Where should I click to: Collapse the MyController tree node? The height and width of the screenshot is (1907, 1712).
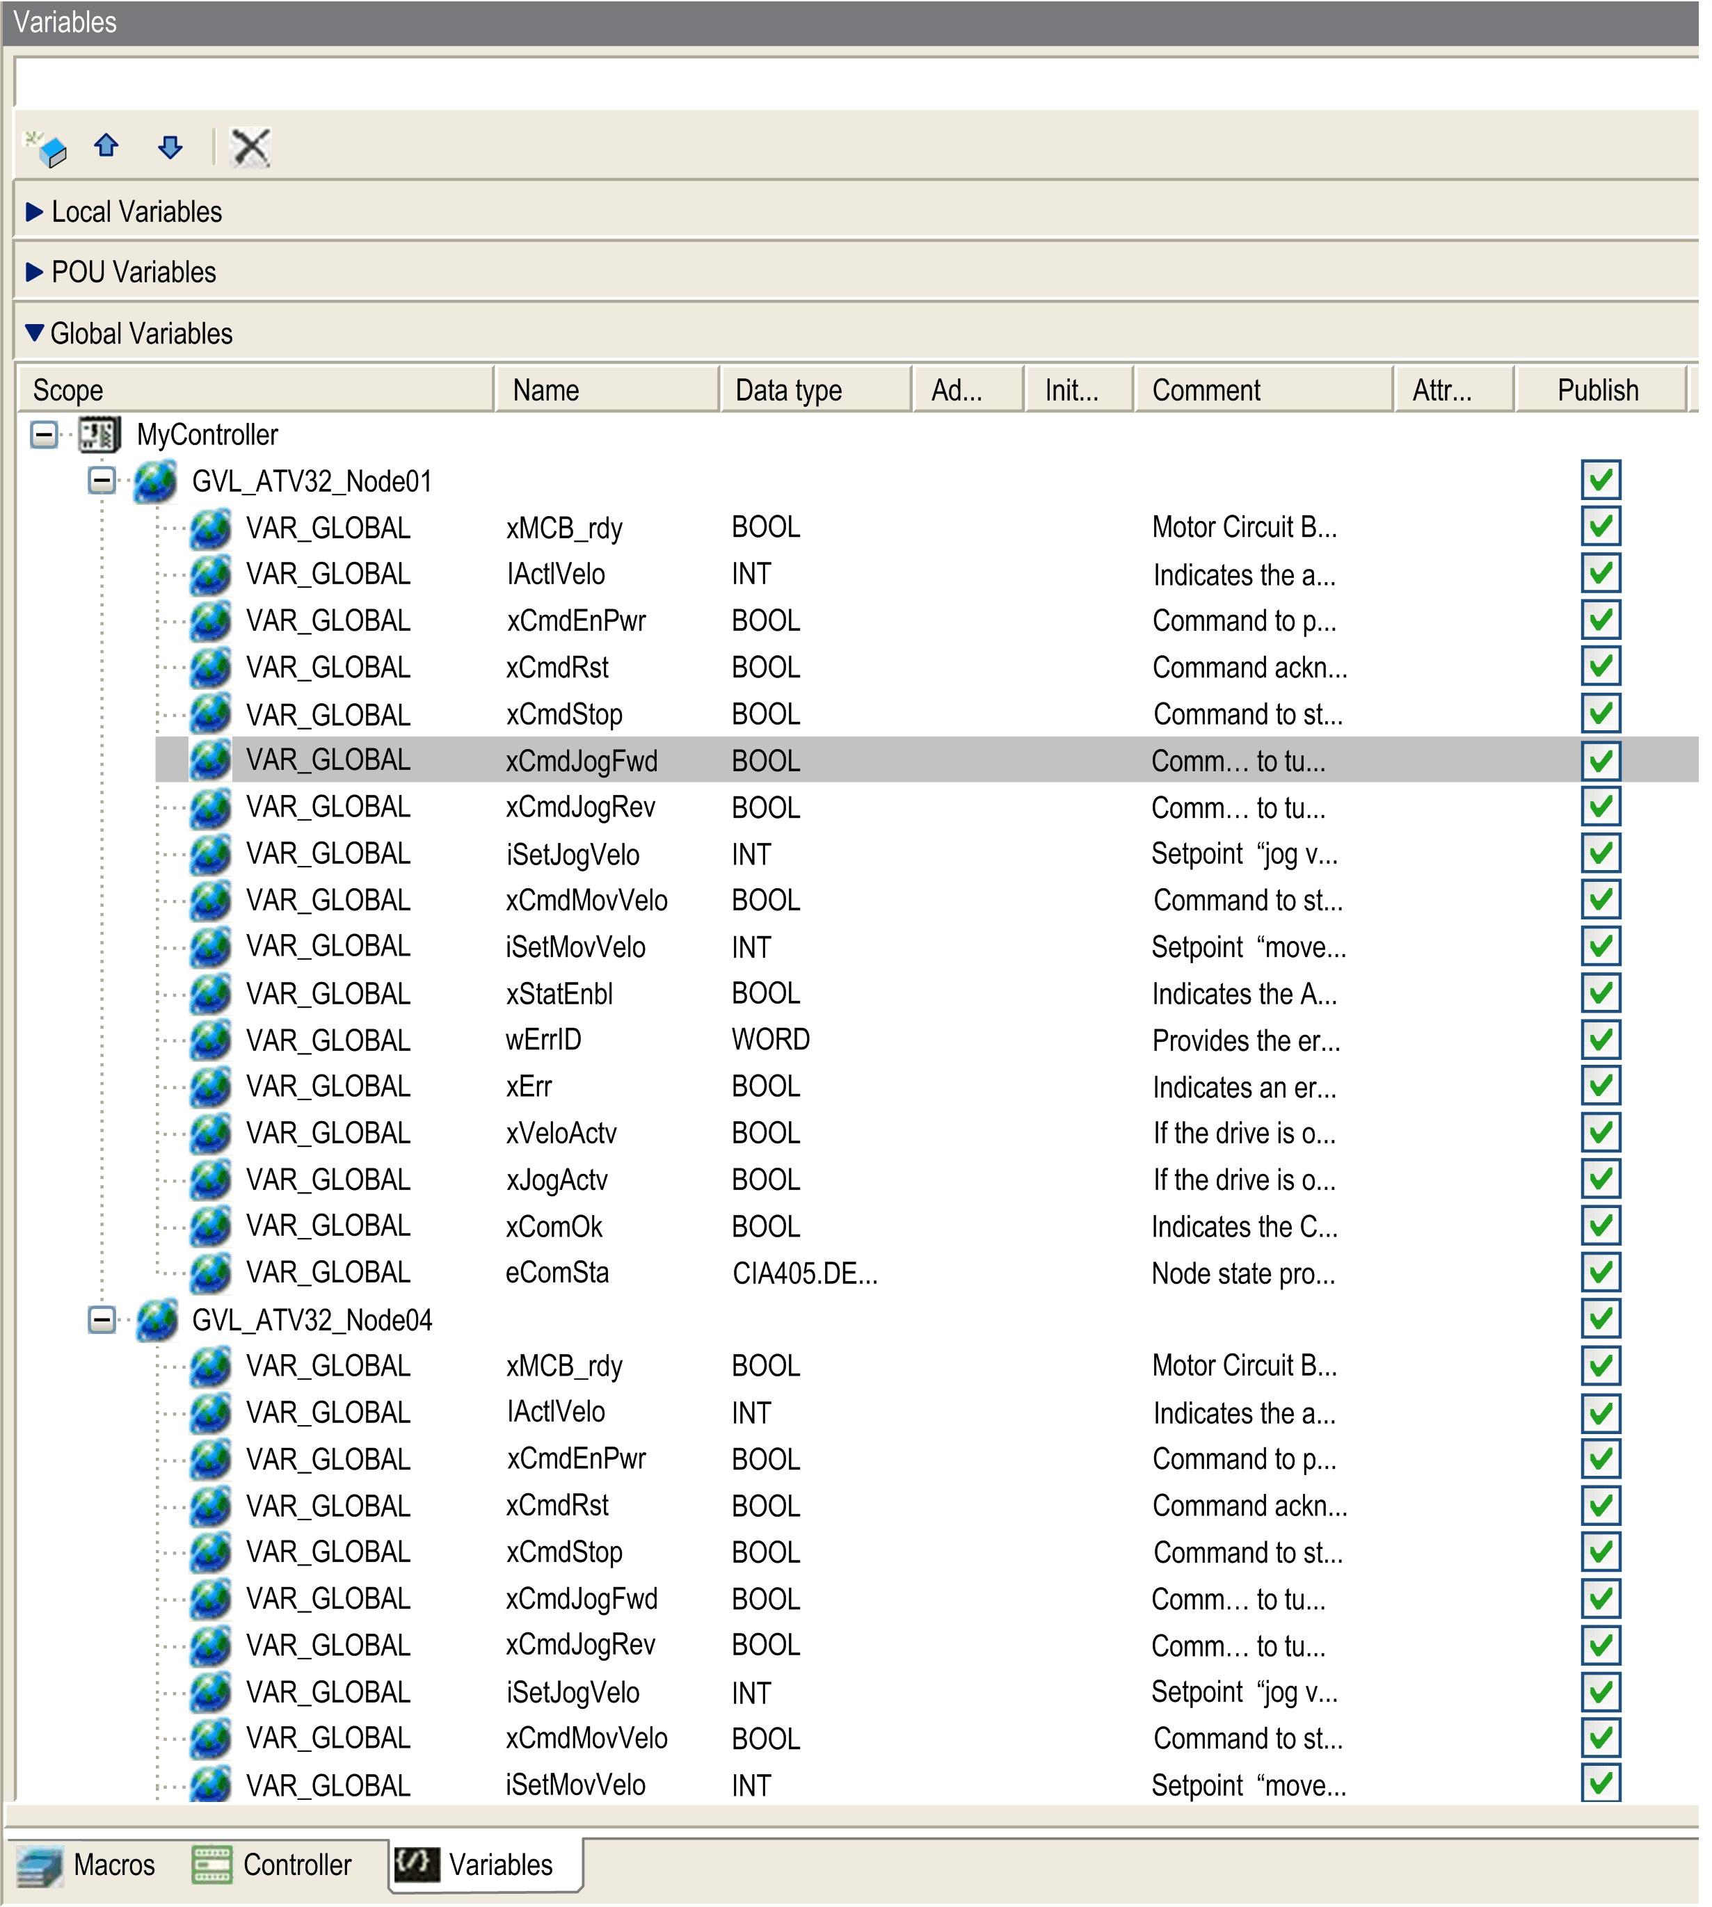pos(45,435)
